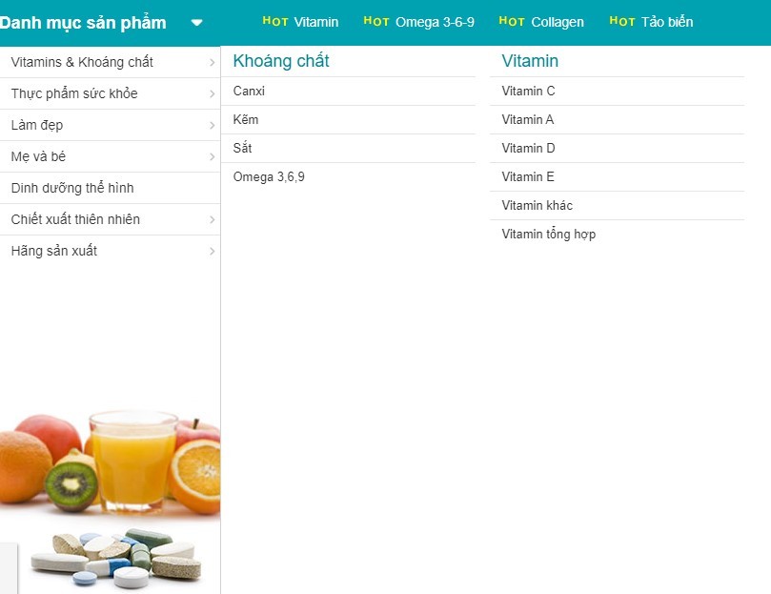Choose Kẽm mineral item

point(246,120)
